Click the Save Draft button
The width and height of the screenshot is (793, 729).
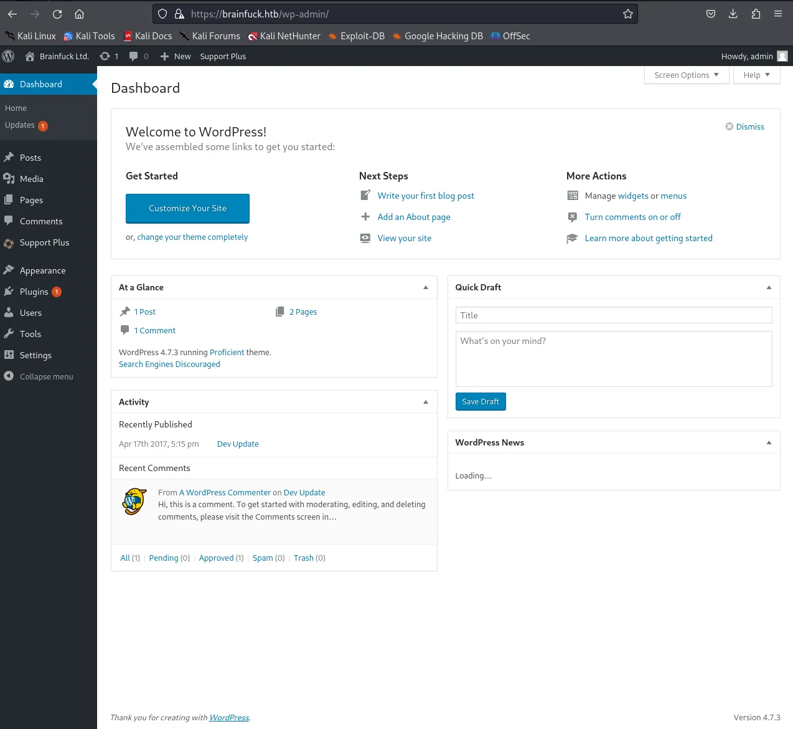(x=481, y=402)
